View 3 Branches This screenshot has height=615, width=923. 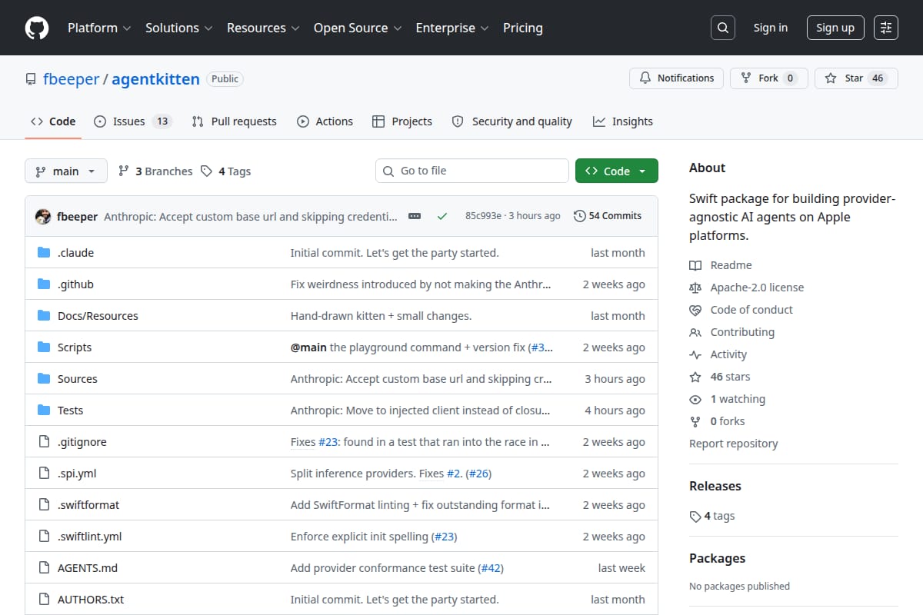pos(155,171)
